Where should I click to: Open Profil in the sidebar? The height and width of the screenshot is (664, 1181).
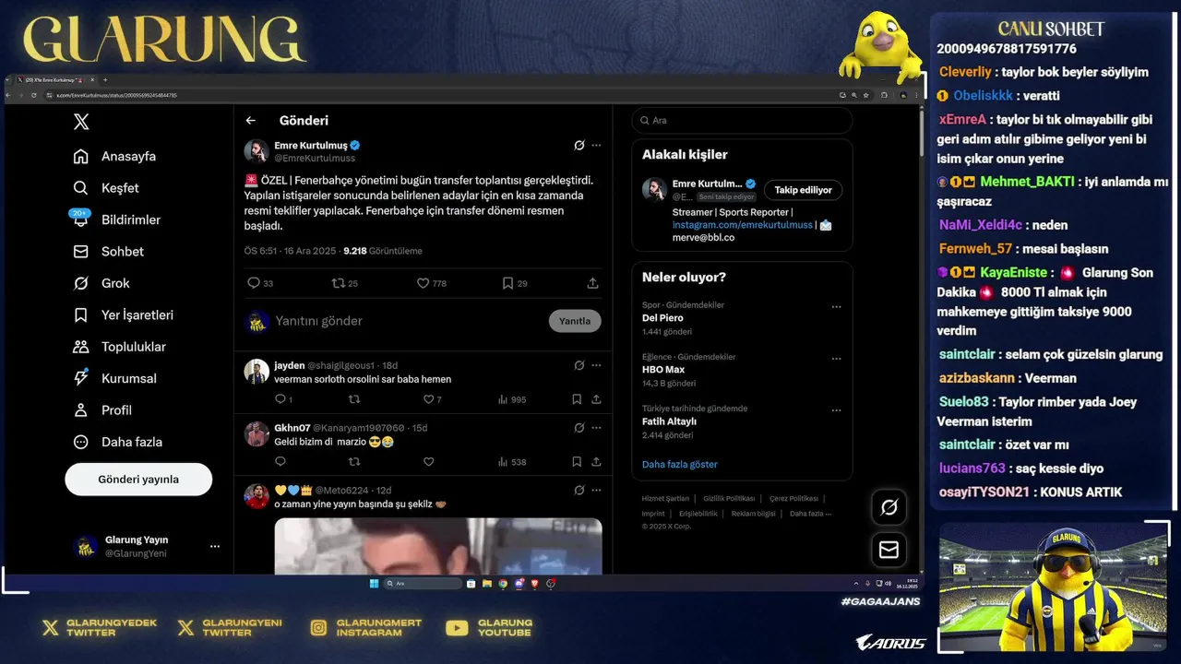pyautogui.click(x=102, y=410)
